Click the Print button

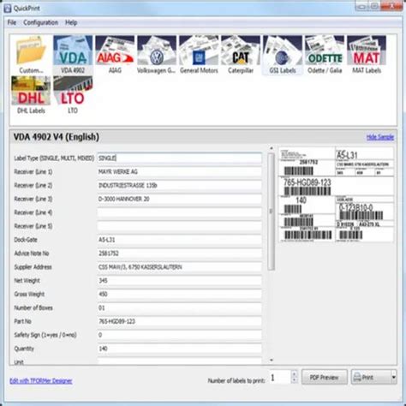[370, 378]
